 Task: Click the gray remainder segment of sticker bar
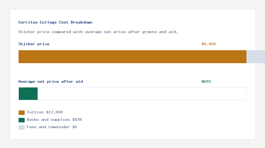coord(256,57)
